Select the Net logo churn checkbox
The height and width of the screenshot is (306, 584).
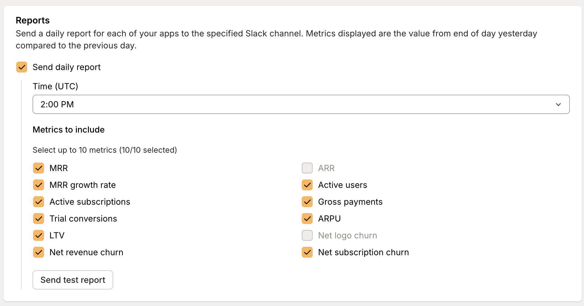click(x=307, y=235)
